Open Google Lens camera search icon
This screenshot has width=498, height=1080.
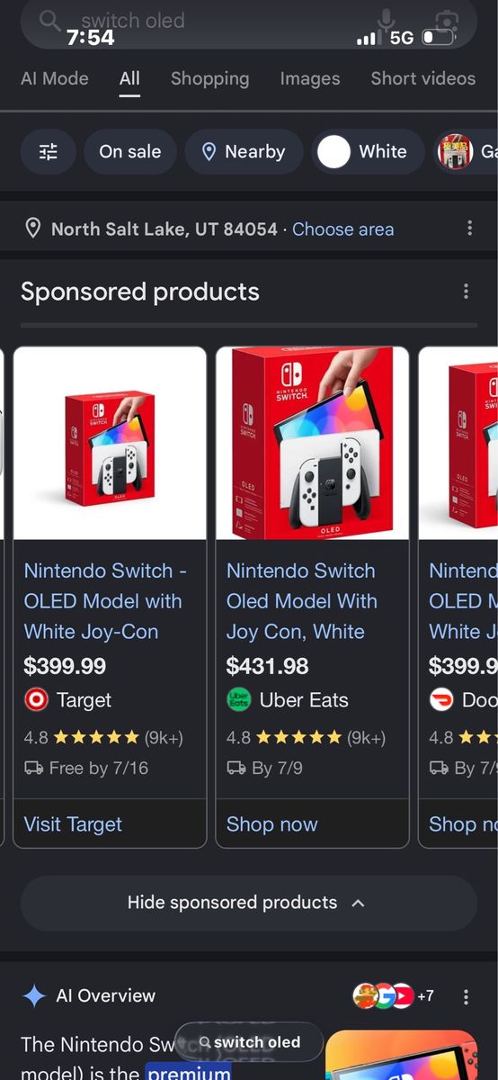(446, 21)
